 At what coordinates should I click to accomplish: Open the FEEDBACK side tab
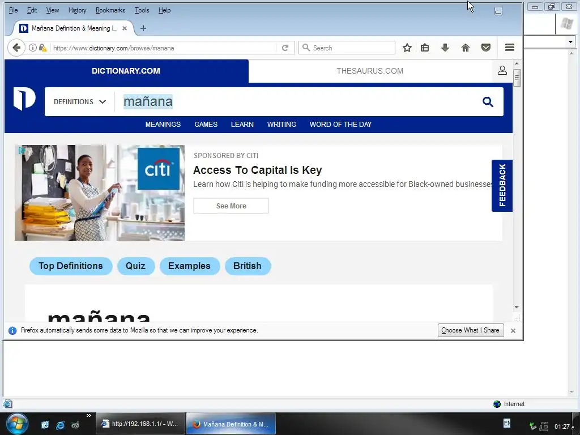point(502,186)
